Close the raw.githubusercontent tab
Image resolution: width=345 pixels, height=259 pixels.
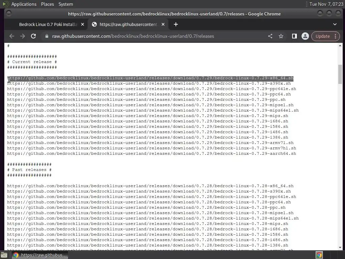(163, 24)
